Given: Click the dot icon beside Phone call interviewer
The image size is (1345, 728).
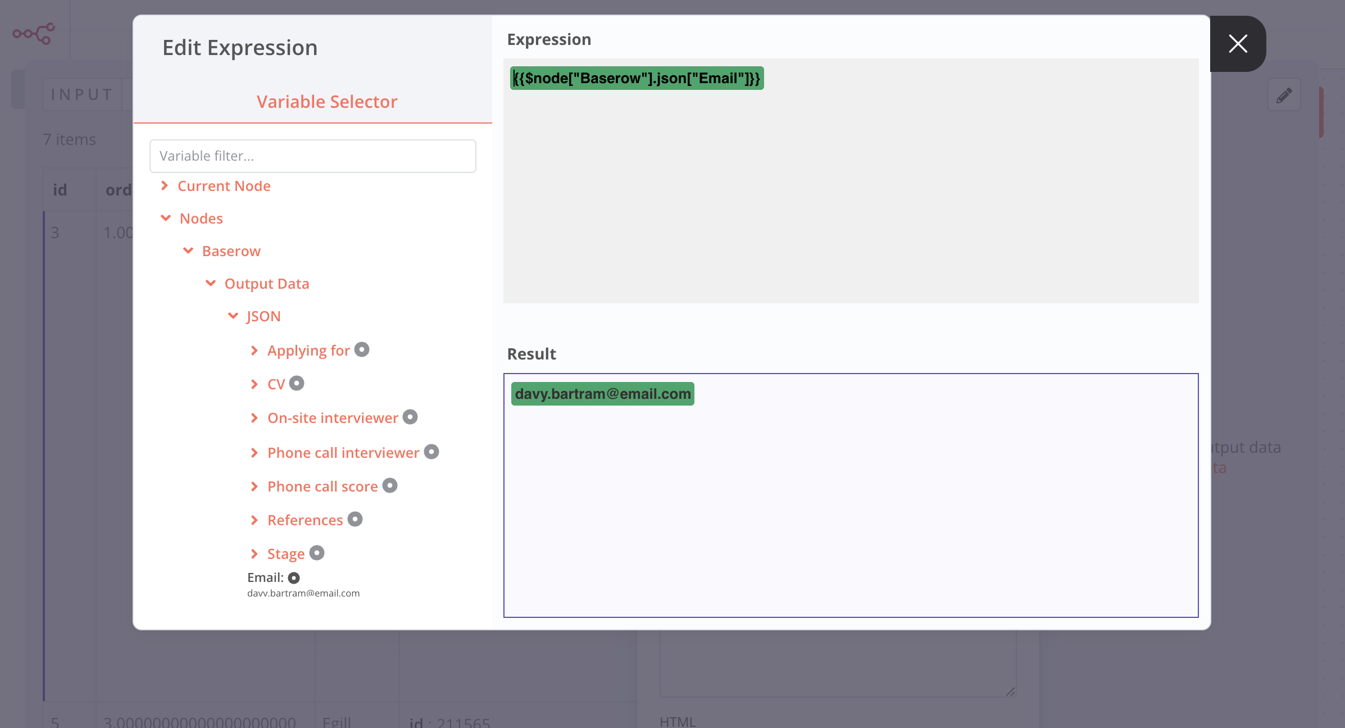Looking at the screenshot, I should [431, 452].
